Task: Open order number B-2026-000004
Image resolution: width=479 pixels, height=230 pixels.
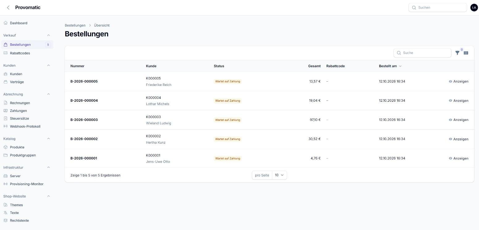Action: (84, 100)
